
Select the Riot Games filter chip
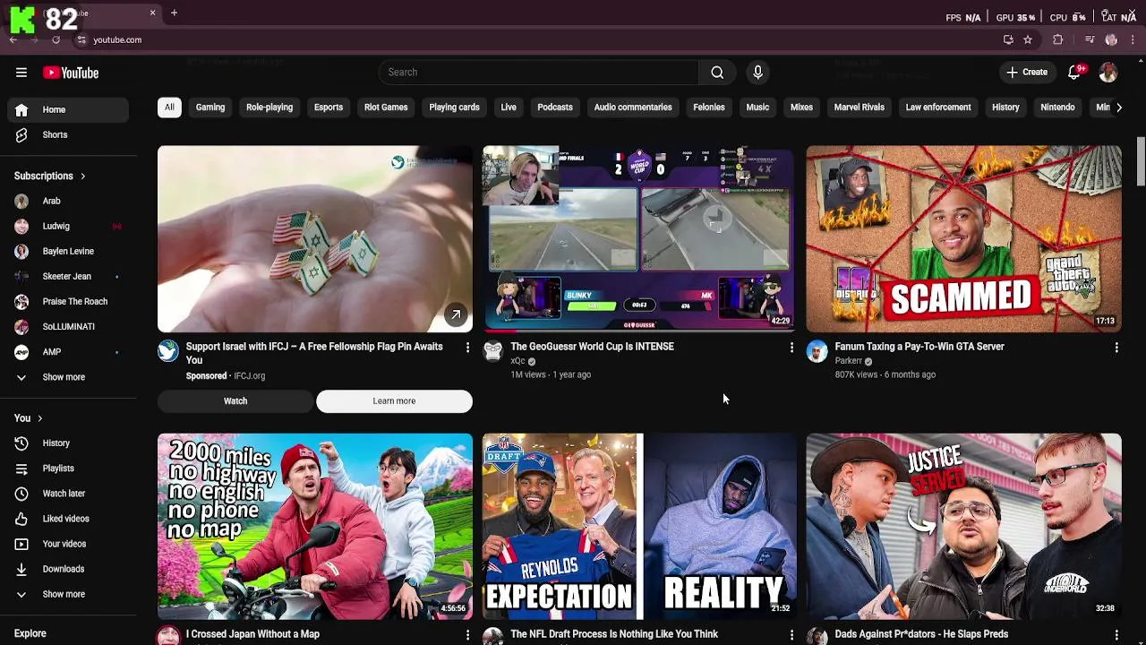click(x=386, y=107)
